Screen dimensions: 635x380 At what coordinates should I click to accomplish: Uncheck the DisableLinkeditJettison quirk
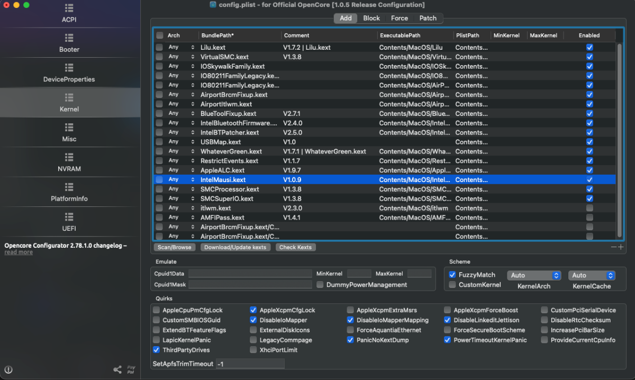pos(448,320)
